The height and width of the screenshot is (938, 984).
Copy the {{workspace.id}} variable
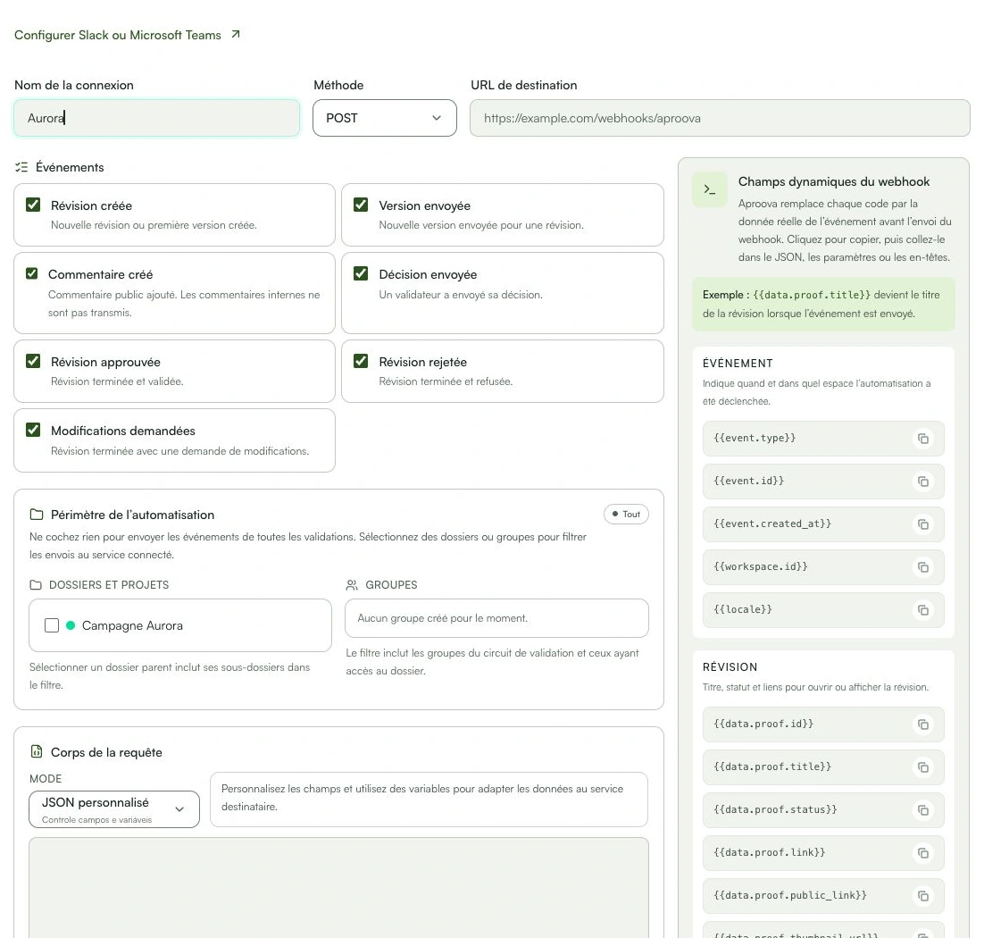click(922, 567)
